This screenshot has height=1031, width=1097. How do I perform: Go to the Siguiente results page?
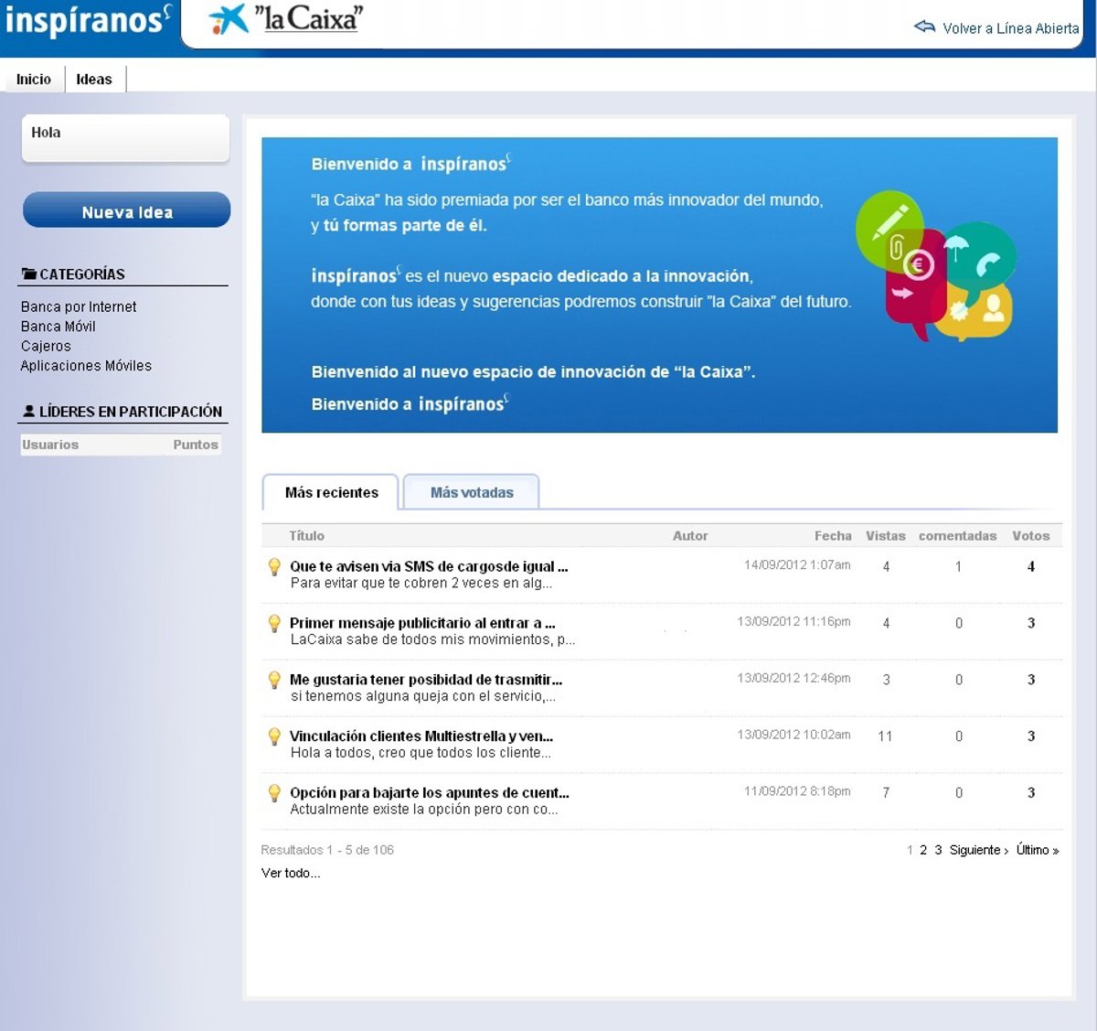click(x=978, y=851)
